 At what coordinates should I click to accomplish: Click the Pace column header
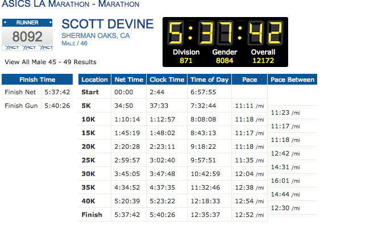click(x=249, y=80)
